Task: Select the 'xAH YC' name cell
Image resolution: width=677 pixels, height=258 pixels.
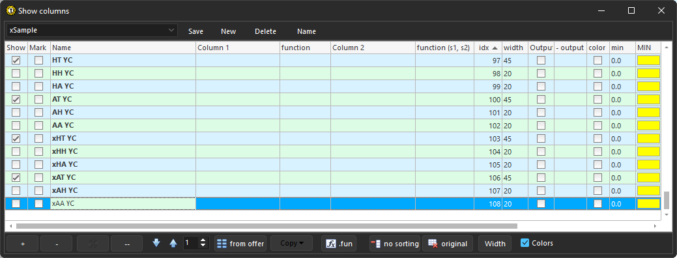Action: coord(123,191)
